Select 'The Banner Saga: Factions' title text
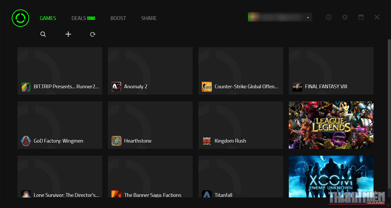The width and height of the screenshot is (391, 208). pyautogui.click(x=153, y=195)
